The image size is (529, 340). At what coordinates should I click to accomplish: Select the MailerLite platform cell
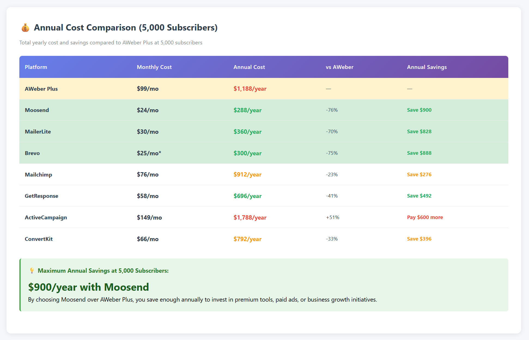pos(38,132)
